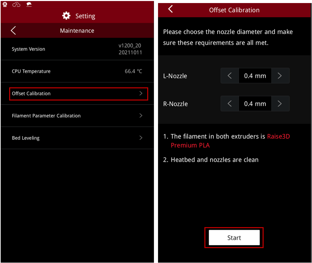Decrease the L-Nozzle diameter with left arrow
Screen dimensions: 312x263
[x=230, y=76]
